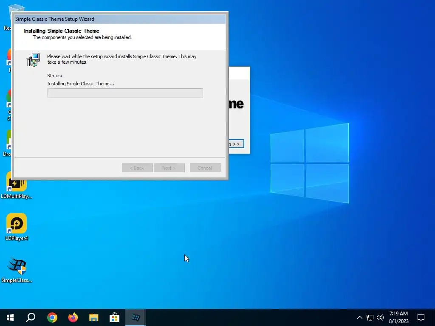435x326 pixels.
Task: Click the disabled Next button
Action: coord(169,168)
